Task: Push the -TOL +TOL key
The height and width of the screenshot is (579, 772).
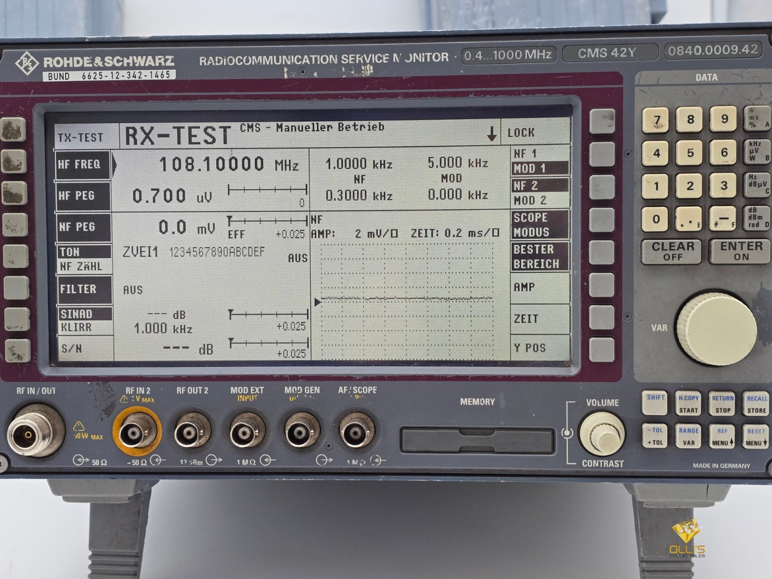Action: point(655,436)
